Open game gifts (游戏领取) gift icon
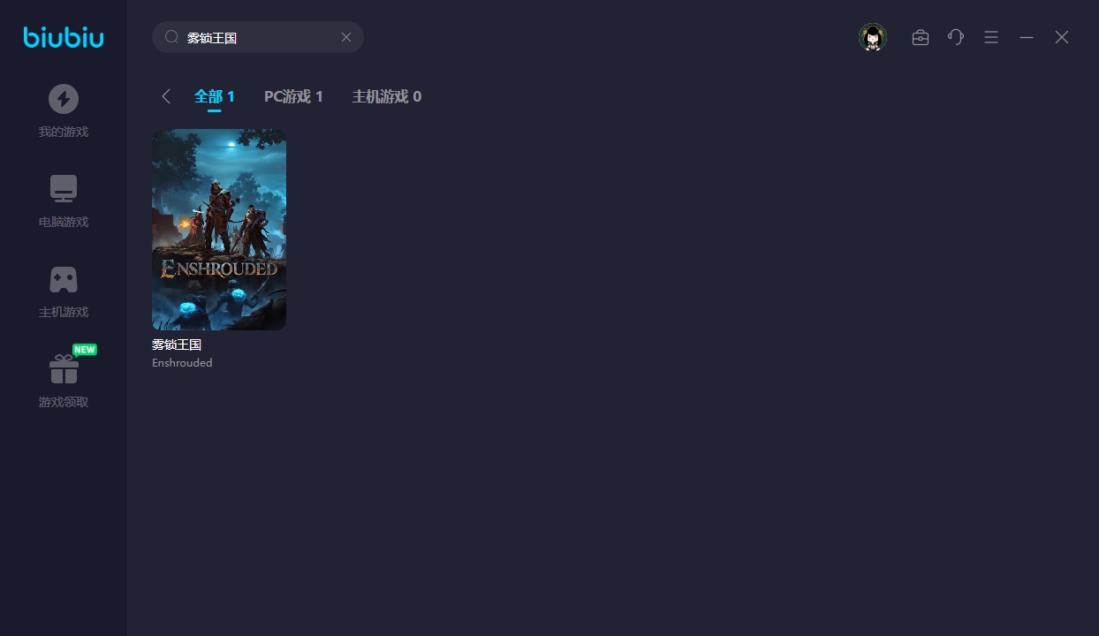The height and width of the screenshot is (636, 1099). pyautogui.click(x=64, y=369)
